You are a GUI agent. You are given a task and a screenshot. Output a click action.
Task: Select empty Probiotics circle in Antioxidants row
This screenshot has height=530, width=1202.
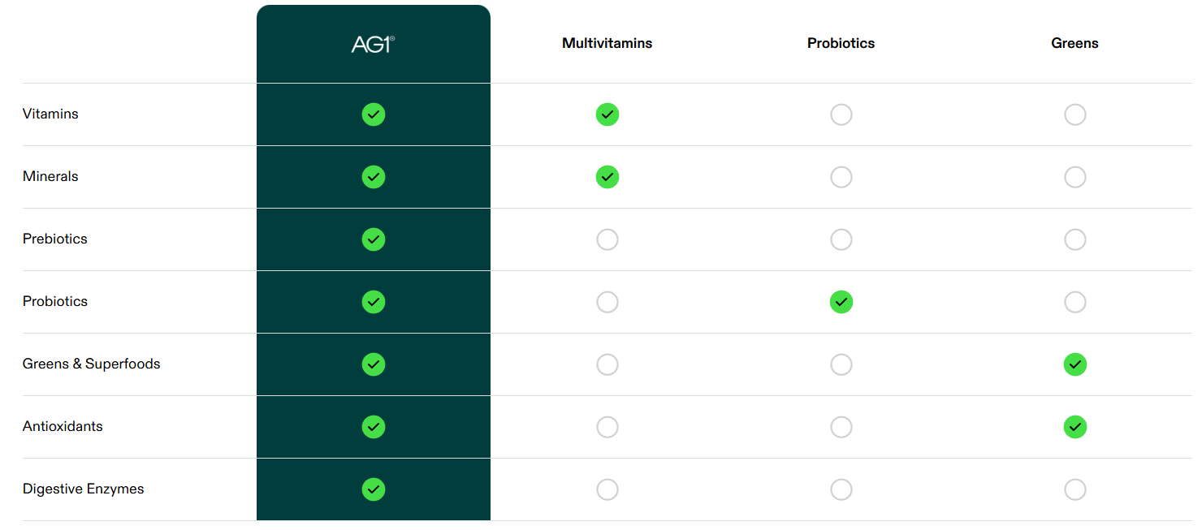tap(841, 427)
